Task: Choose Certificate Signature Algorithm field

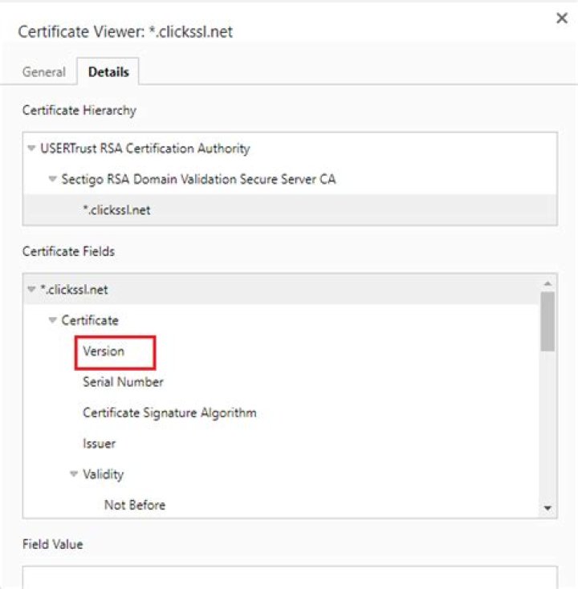Action: click(x=169, y=412)
